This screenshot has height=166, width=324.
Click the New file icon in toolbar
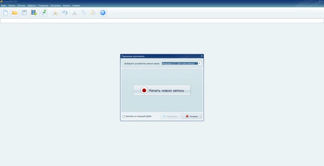5,13
